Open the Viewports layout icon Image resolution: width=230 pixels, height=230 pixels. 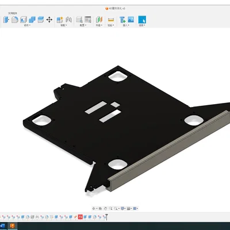click(x=135, y=208)
